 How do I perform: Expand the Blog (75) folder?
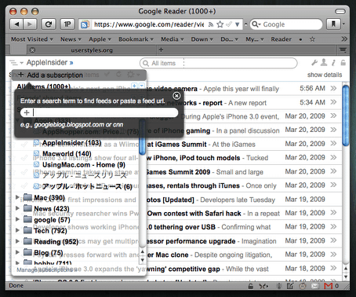coord(17,252)
